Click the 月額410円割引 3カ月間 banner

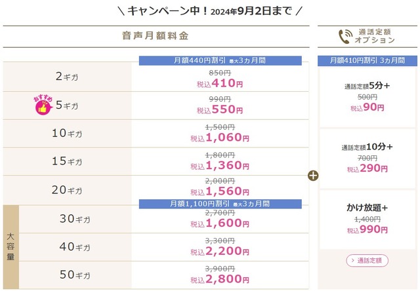(x=367, y=60)
